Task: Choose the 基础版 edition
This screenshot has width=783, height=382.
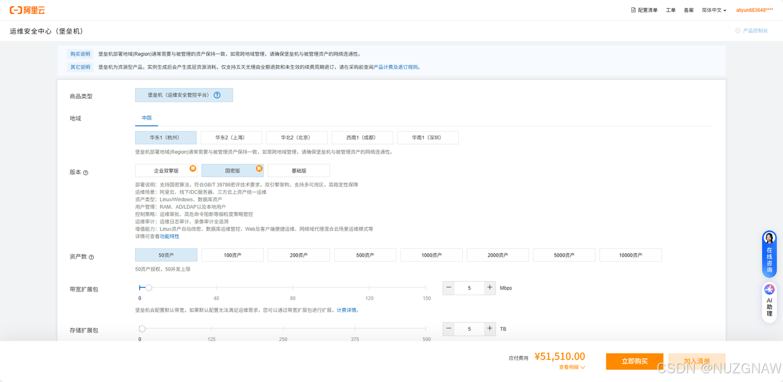Action: (299, 170)
